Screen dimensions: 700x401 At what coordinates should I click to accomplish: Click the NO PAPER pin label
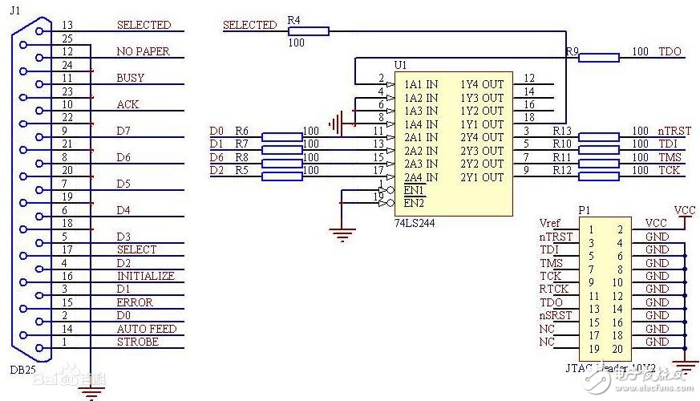144,52
